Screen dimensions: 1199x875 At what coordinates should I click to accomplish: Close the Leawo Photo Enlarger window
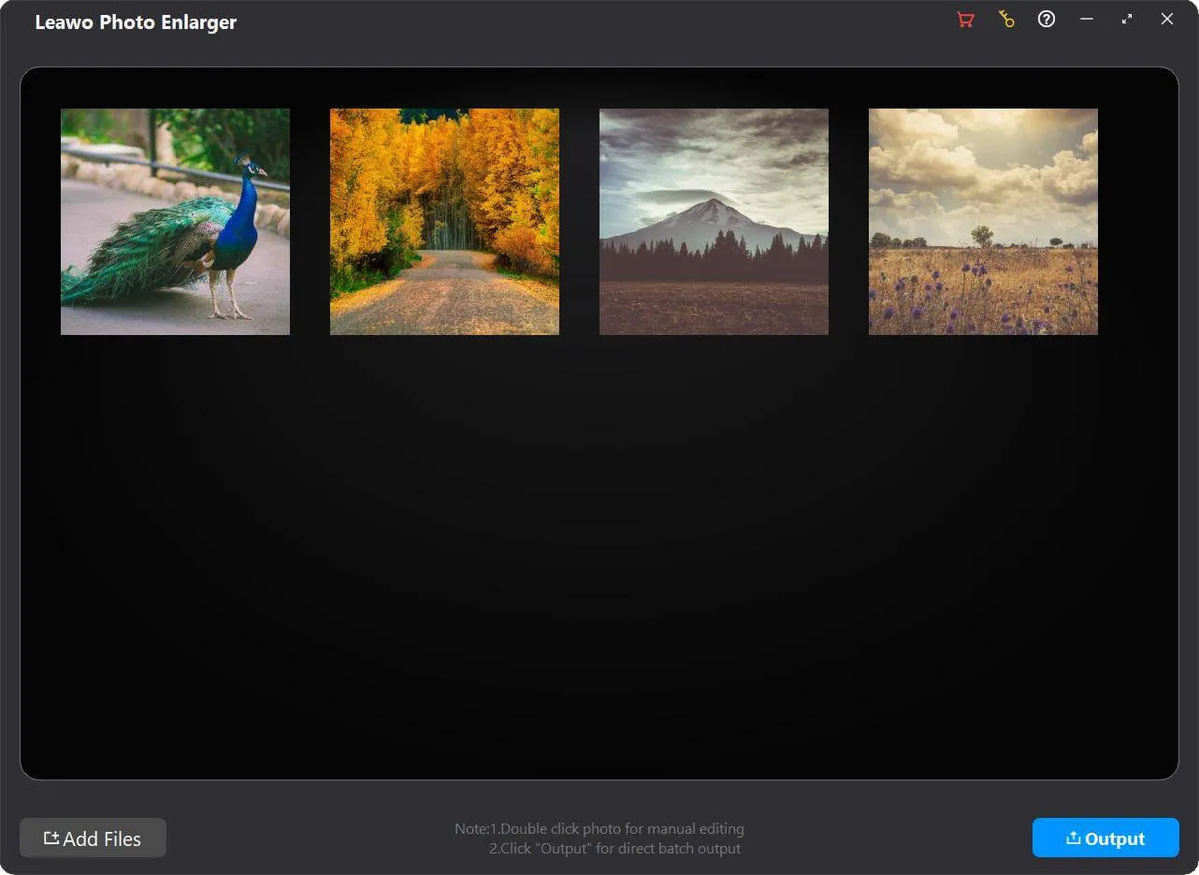(1167, 19)
